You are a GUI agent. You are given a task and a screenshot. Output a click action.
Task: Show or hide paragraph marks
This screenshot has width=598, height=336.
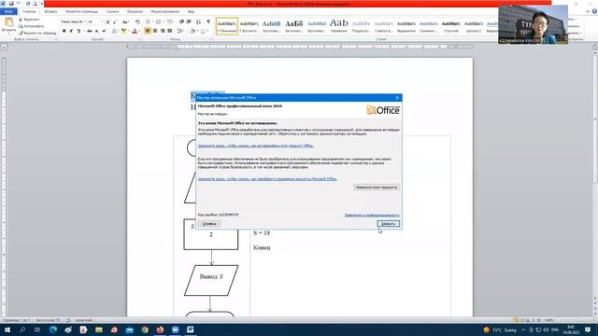(x=208, y=22)
